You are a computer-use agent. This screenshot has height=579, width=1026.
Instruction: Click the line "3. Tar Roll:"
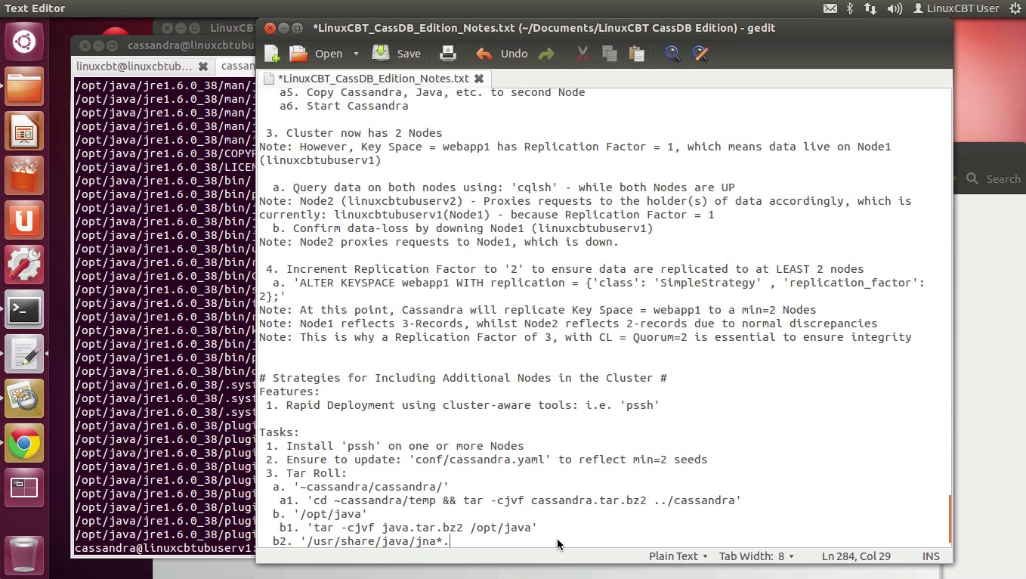click(306, 473)
